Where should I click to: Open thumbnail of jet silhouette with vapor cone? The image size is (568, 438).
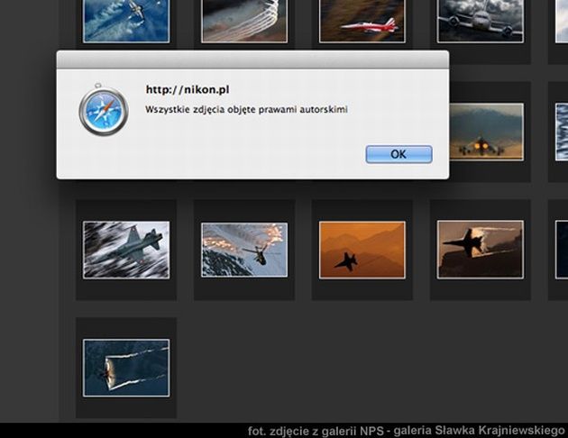481,250
